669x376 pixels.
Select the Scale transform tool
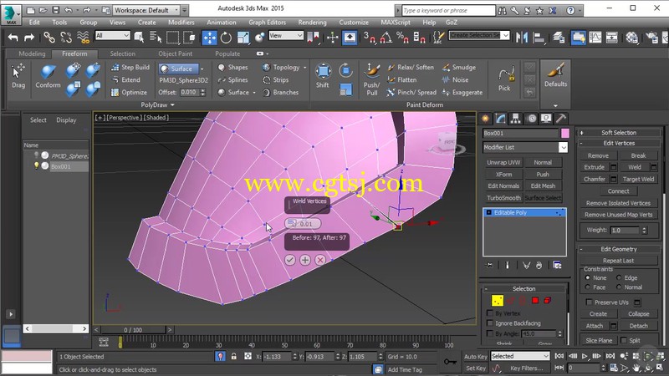pos(243,38)
